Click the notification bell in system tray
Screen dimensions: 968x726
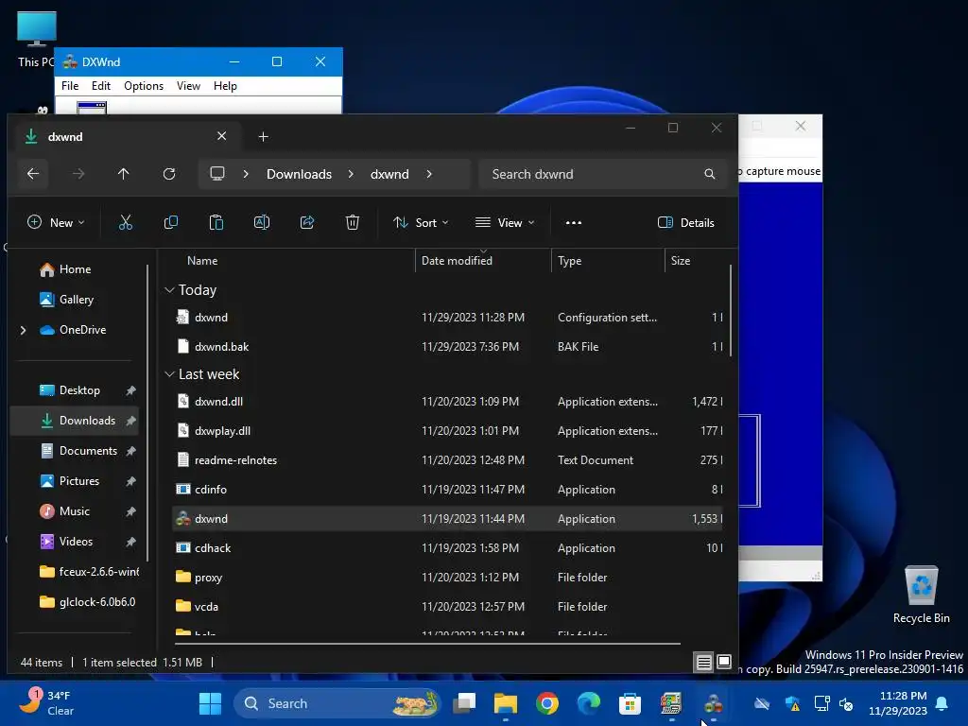click(942, 703)
